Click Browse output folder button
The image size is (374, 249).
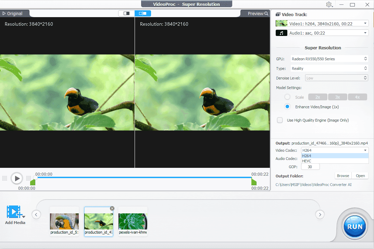click(343, 176)
